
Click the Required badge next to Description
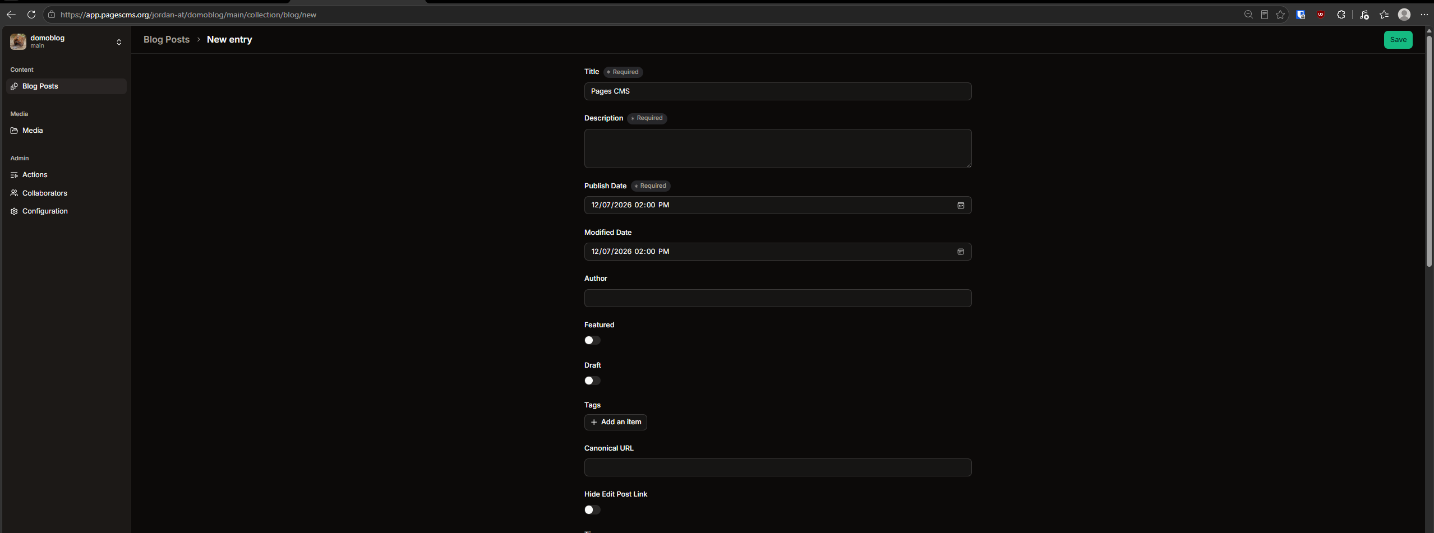click(647, 118)
